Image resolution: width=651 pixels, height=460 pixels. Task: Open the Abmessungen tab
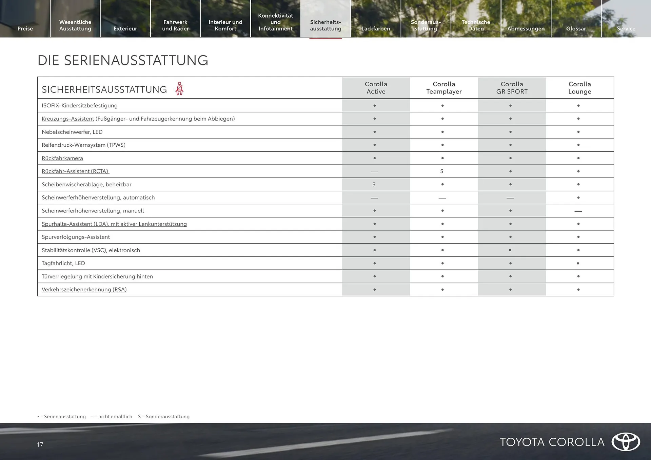tap(526, 28)
